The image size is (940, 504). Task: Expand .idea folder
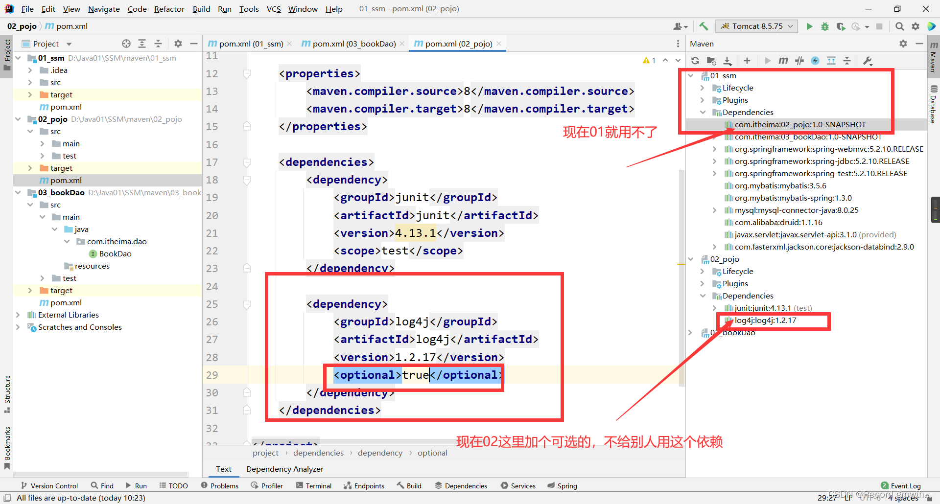[x=30, y=70]
